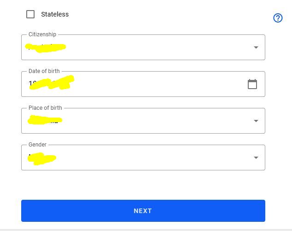This screenshot has width=292, height=231.
Task: Open the Gender select field
Action: pyautogui.click(x=143, y=158)
